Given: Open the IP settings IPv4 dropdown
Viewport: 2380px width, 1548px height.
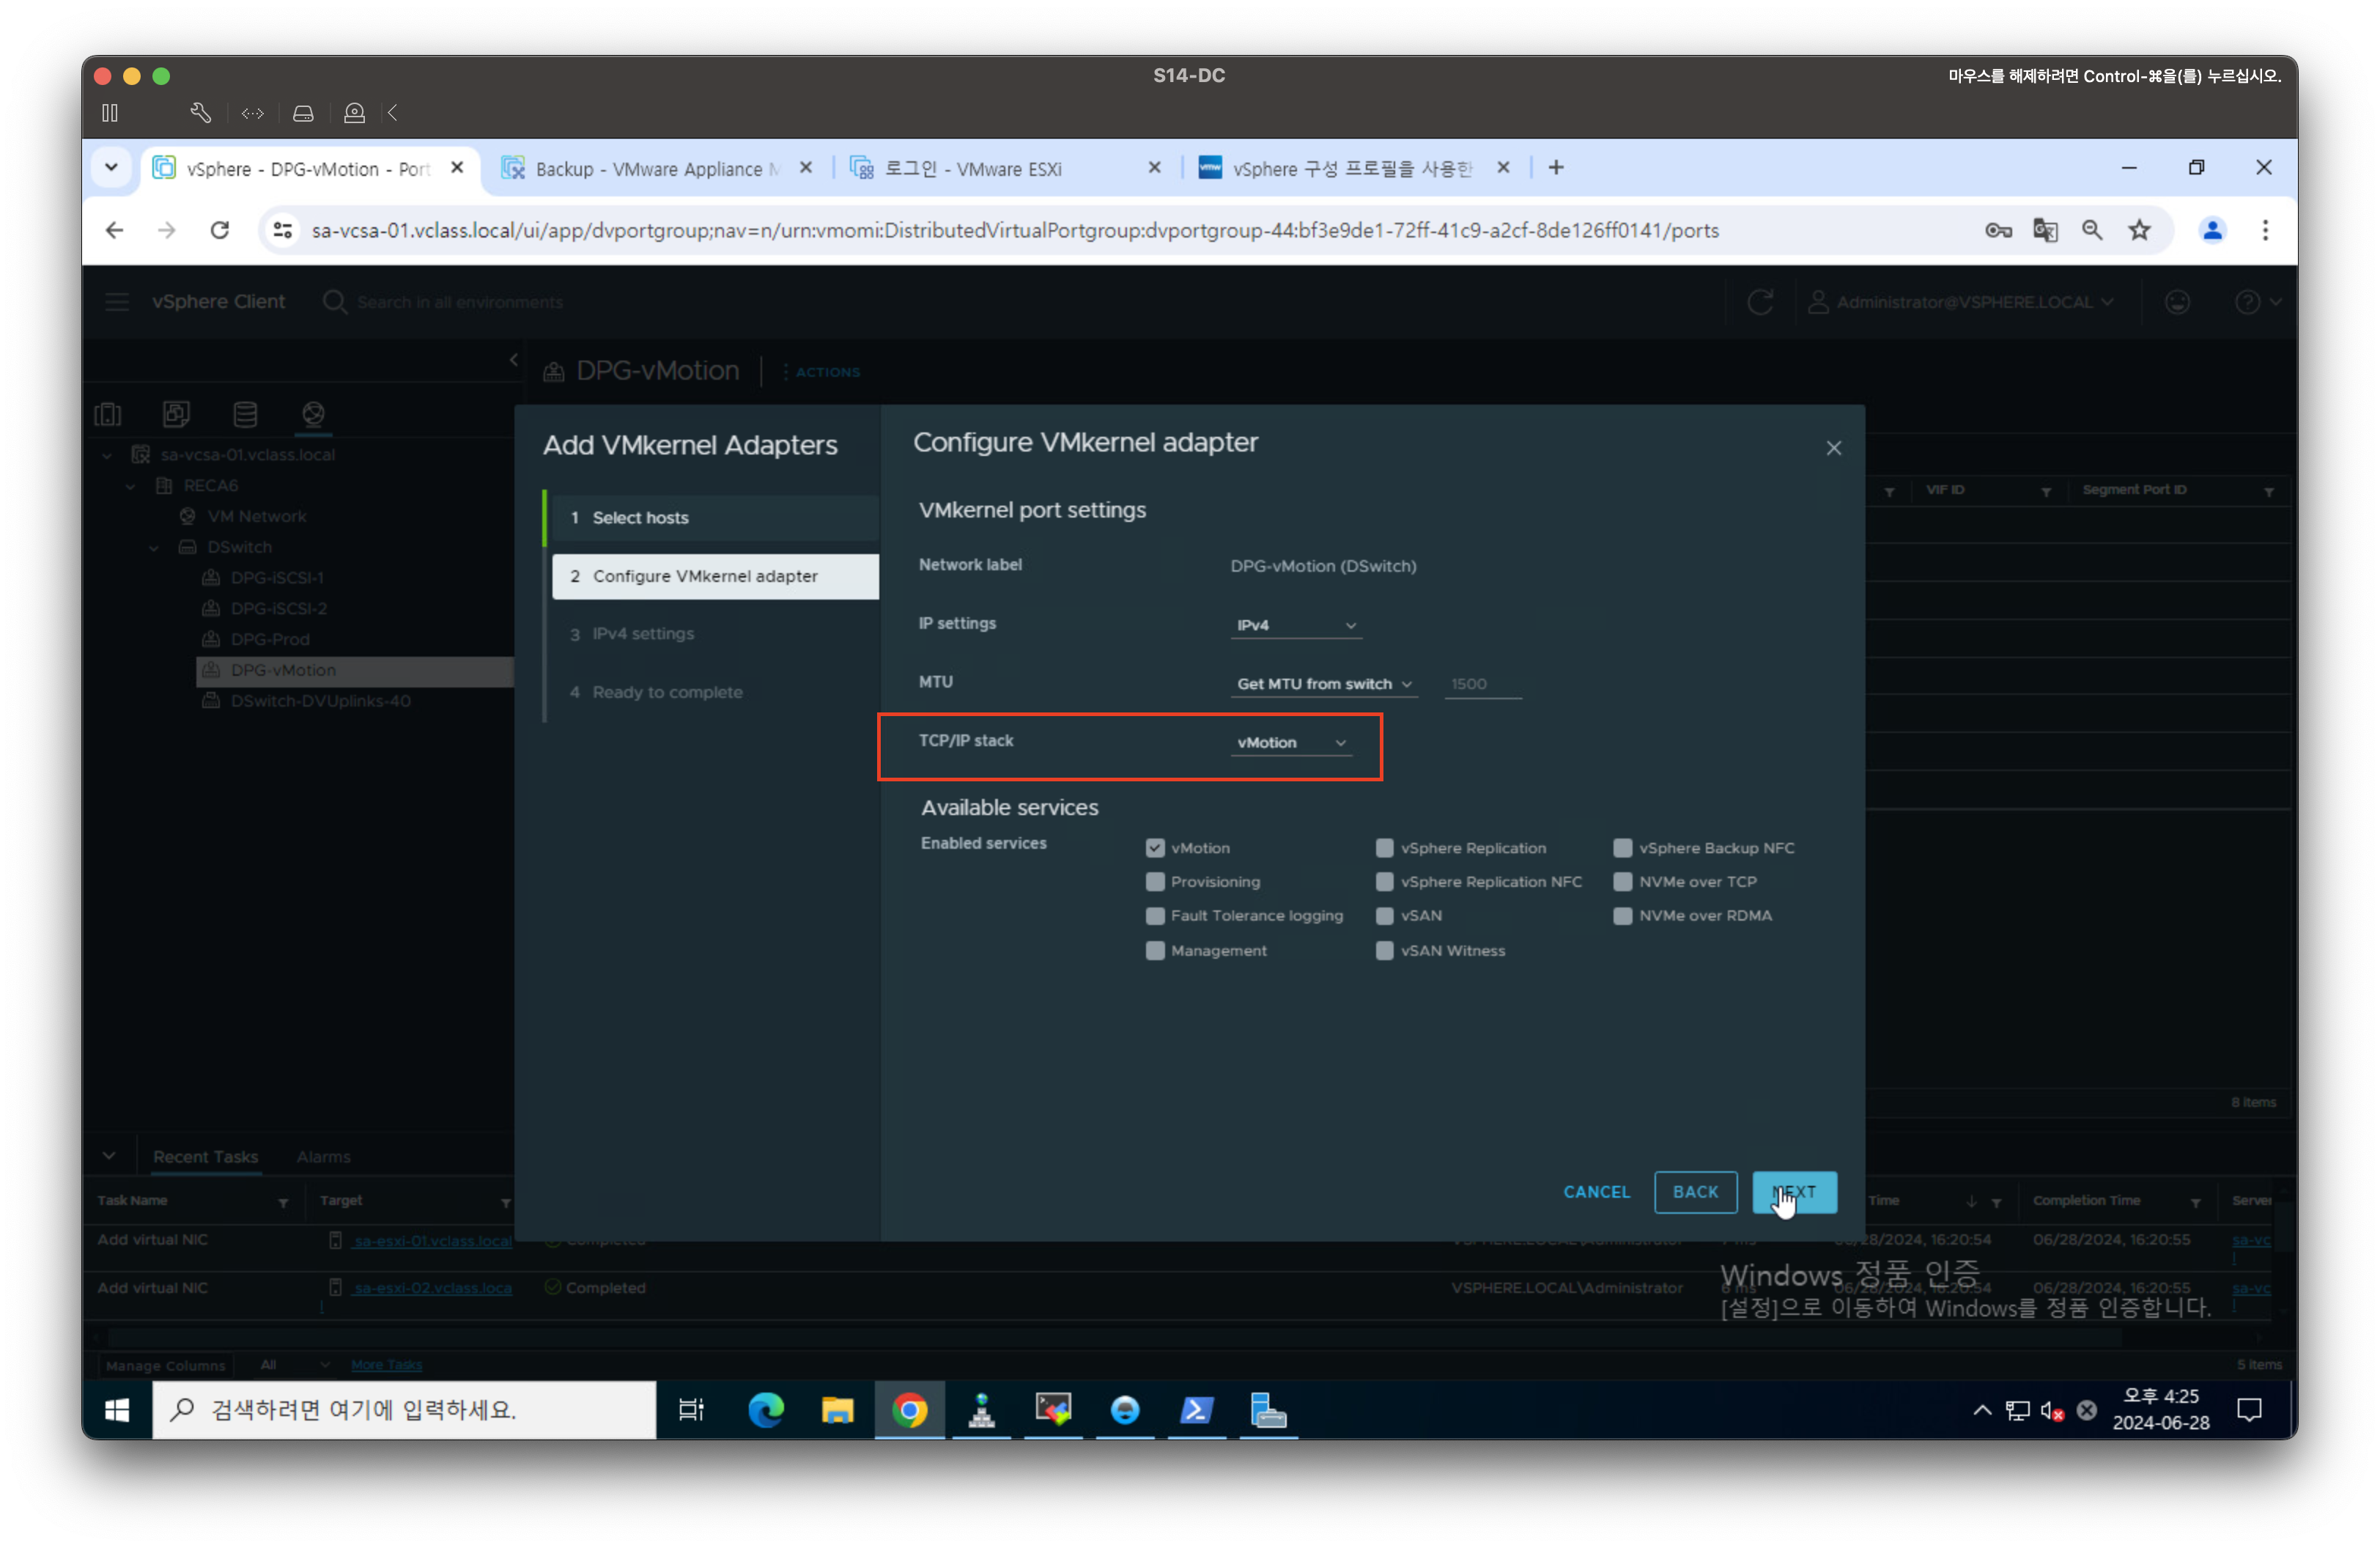Looking at the screenshot, I should coord(1295,625).
